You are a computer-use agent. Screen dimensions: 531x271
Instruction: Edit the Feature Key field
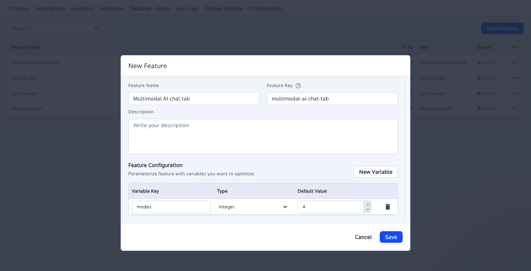(332, 99)
